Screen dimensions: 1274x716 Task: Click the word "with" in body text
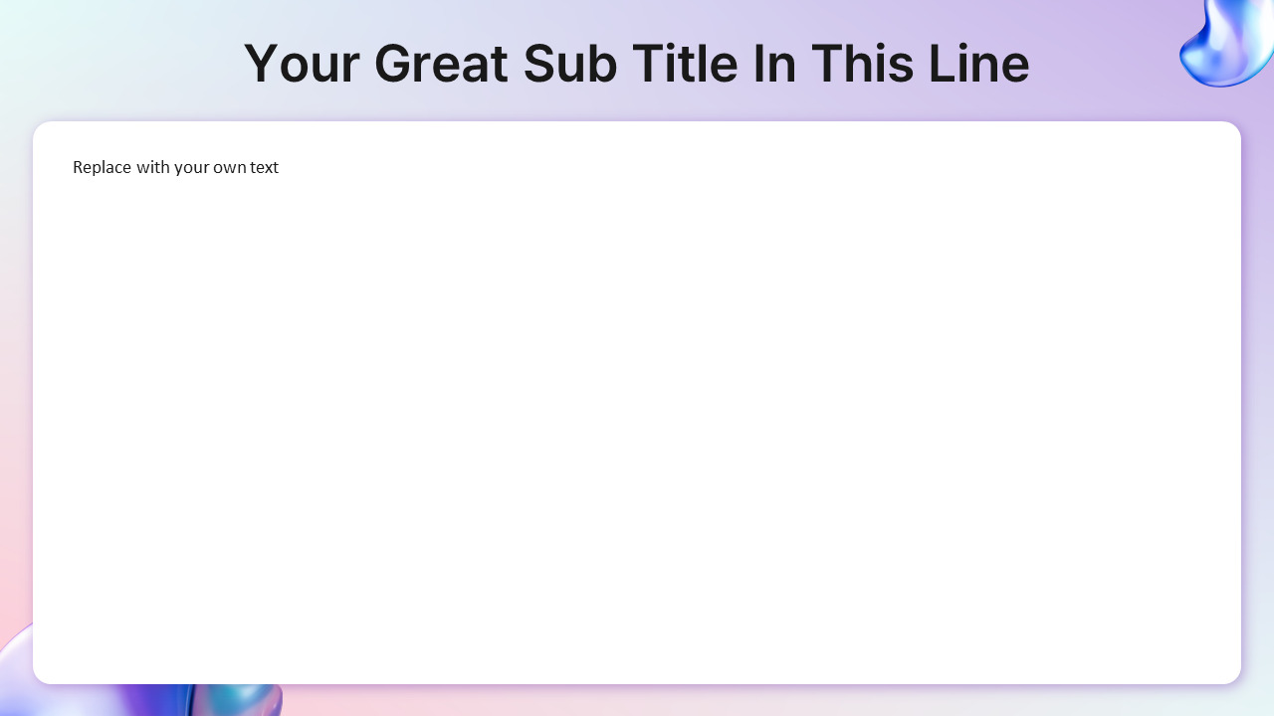(x=153, y=167)
